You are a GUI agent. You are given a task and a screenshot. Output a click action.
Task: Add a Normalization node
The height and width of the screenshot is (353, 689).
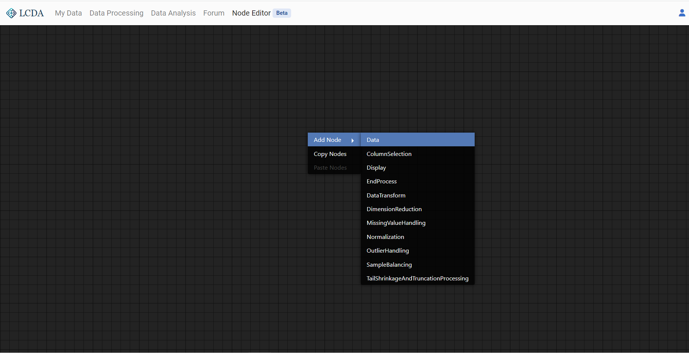click(385, 237)
